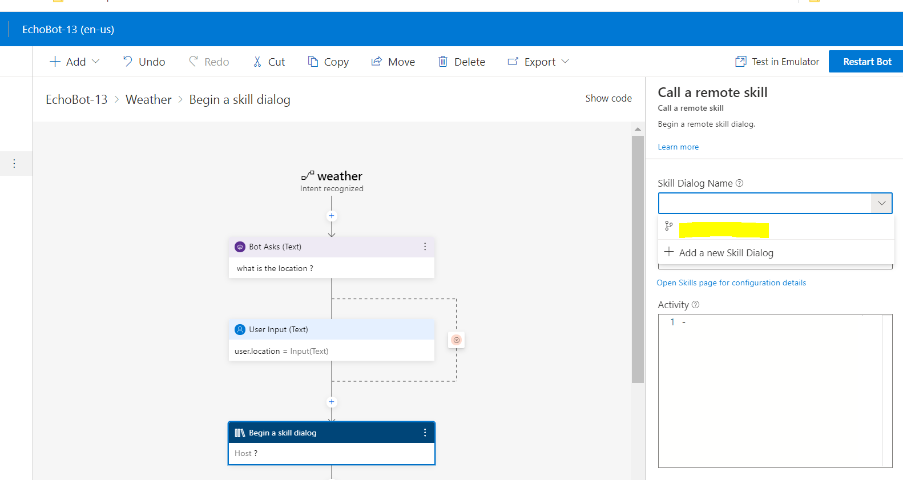Click the weather trigger flow icon

click(x=308, y=175)
